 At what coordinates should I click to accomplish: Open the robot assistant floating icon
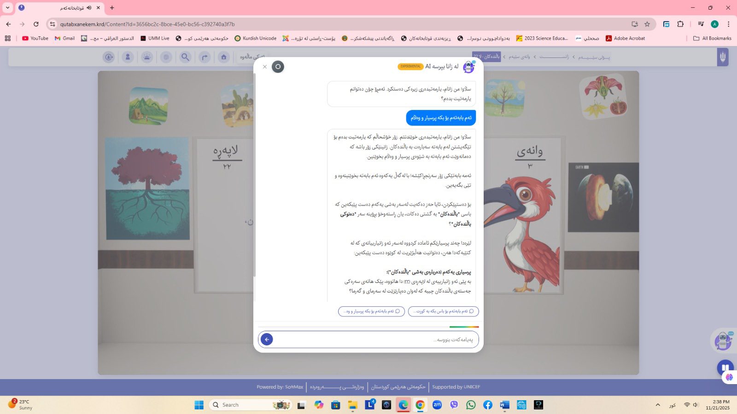coord(723,341)
